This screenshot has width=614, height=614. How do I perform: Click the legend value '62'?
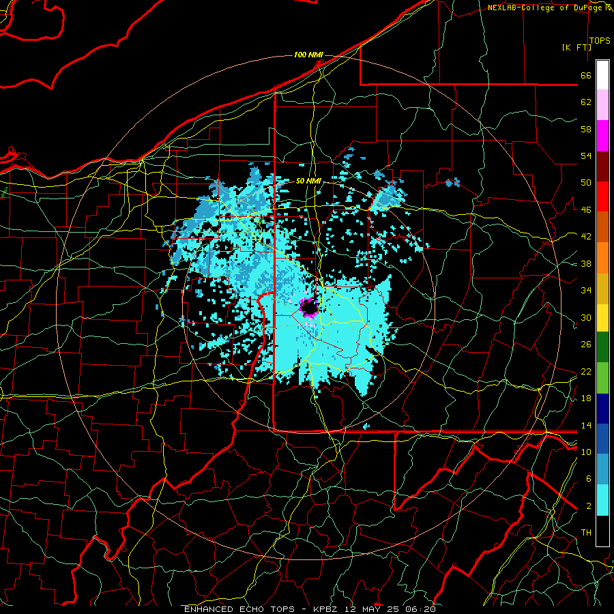(586, 102)
